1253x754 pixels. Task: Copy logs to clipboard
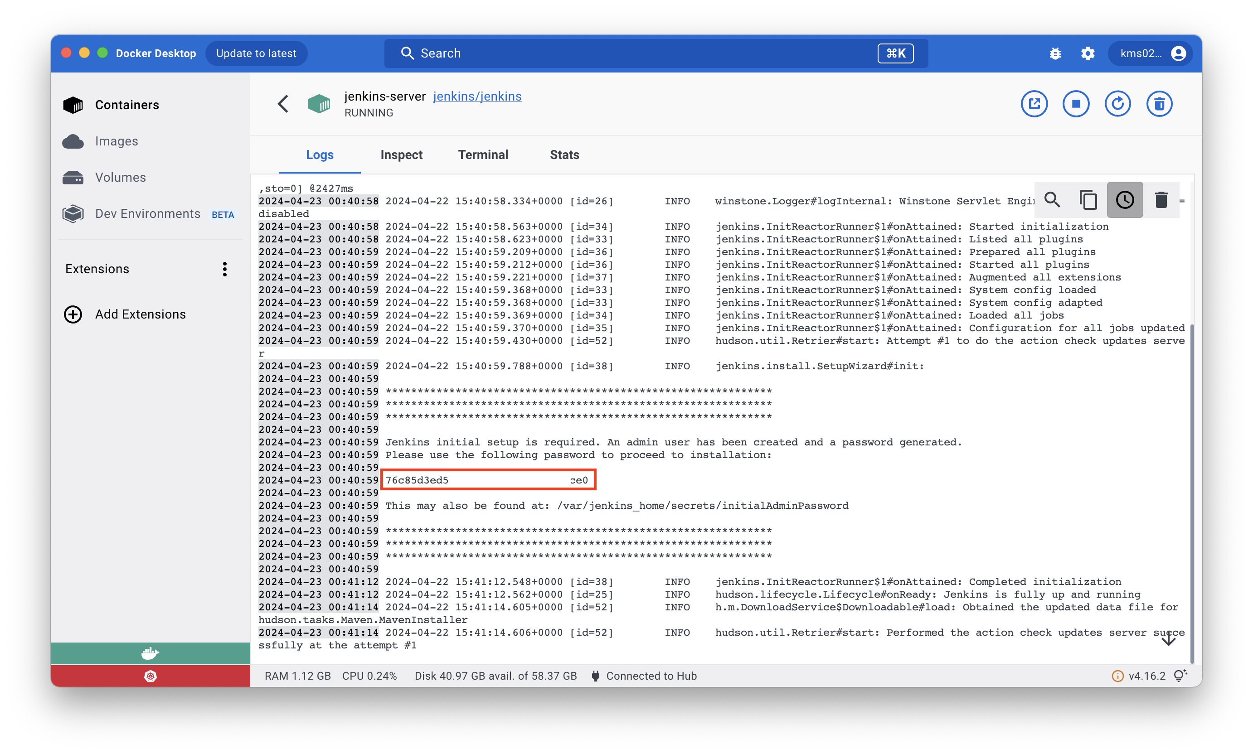click(1088, 200)
